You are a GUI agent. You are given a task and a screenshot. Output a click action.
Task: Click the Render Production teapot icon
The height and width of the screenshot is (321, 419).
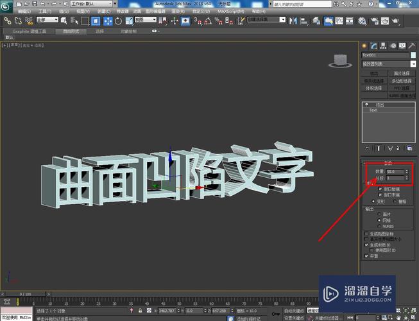pos(395,21)
